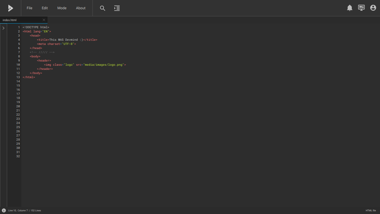Click line number 32 in gutter
The image size is (380, 214).
point(18,156)
